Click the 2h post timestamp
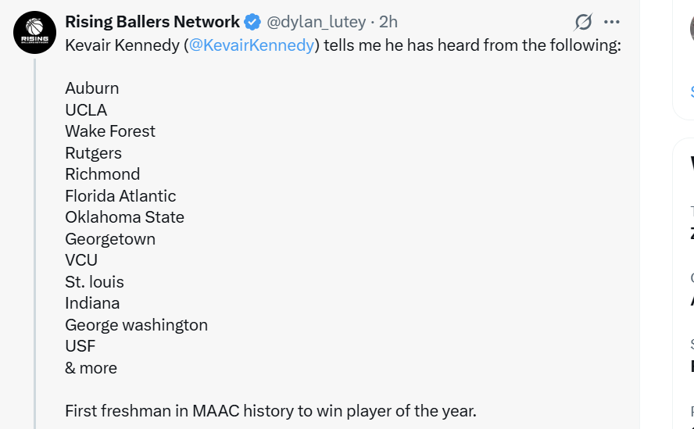 tap(388, 22)
